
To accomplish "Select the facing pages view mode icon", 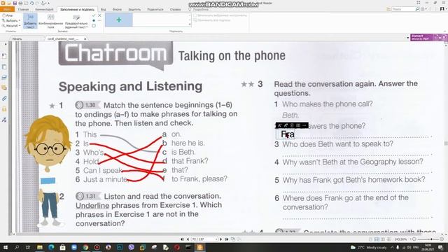I will 383,239.
